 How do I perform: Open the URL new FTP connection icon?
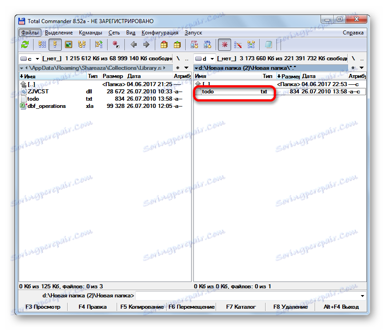[x=207, y=44]
